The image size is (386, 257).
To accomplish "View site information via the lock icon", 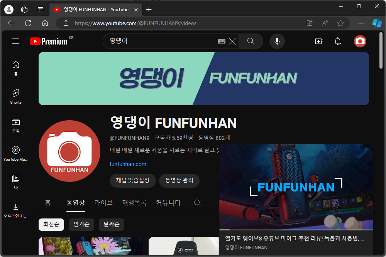I will pos(66,23).
